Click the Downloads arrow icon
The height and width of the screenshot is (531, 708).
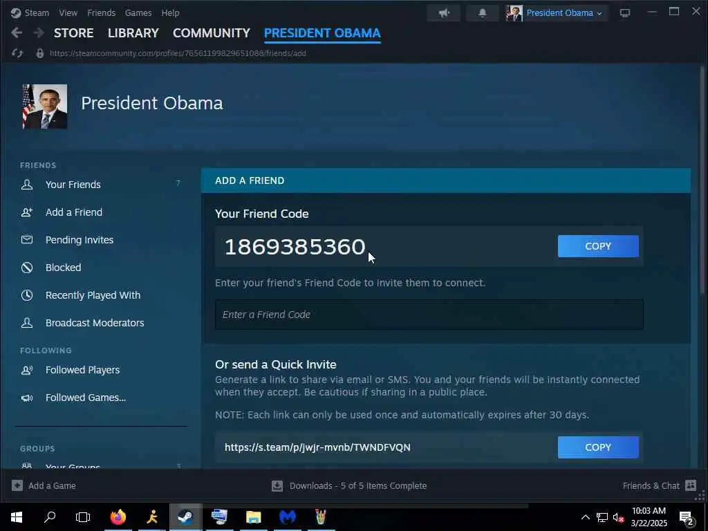[x=277, y=486]
